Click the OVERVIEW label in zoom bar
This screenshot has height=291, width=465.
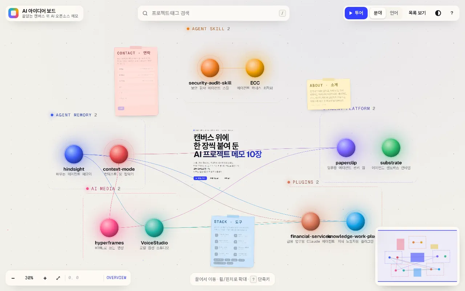116,278
